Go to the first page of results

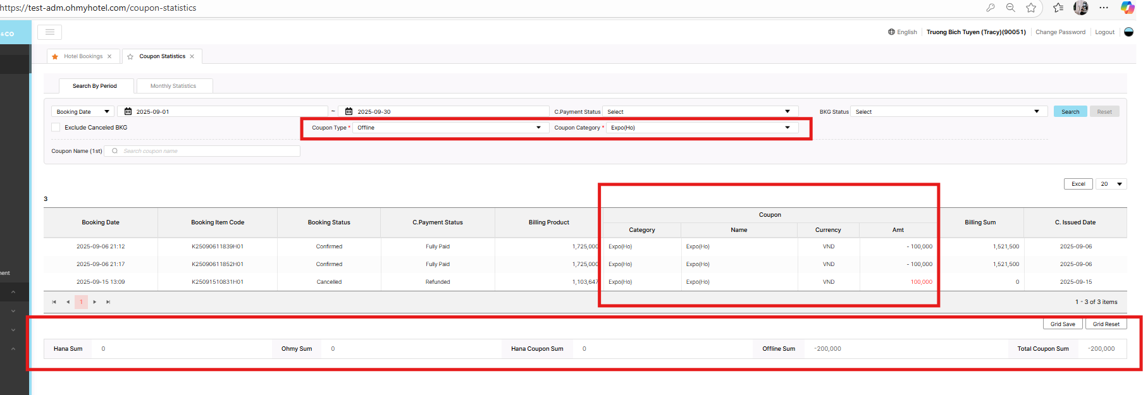pyautogui.click(x=54, y=302)
